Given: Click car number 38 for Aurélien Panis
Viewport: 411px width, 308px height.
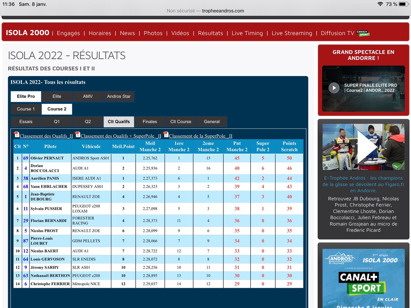Looking at the screenshot, I should coord(26,178).
